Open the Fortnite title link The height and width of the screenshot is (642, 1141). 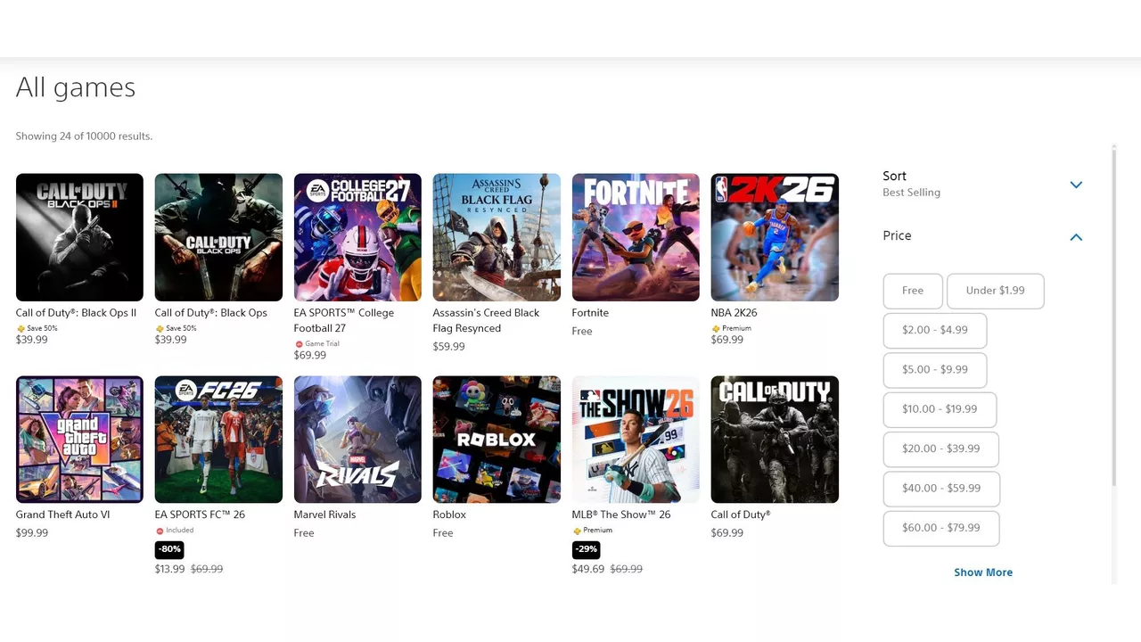click(x=590, y=313)
